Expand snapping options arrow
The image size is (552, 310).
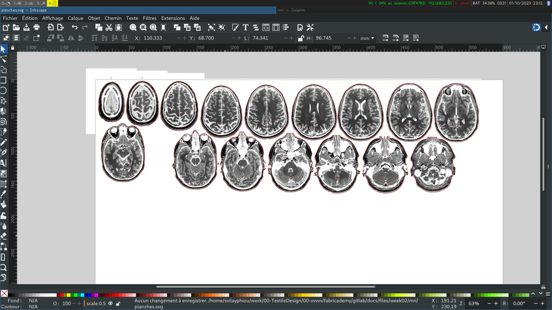pyautogui.click(x=546, y=28)
